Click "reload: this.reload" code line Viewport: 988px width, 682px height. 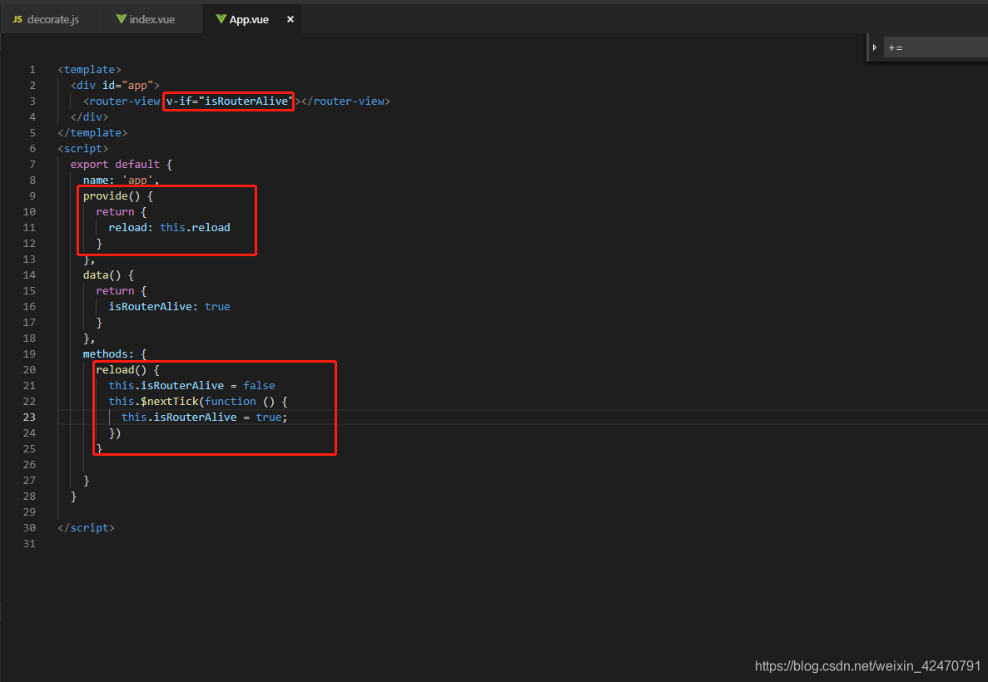point(170,227)
